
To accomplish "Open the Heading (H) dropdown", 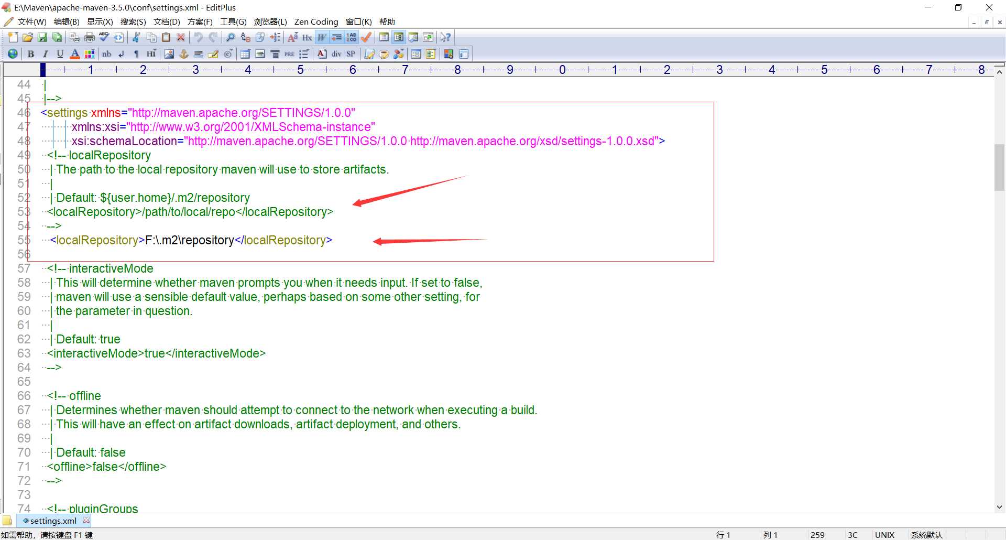I will click(151, 53).
